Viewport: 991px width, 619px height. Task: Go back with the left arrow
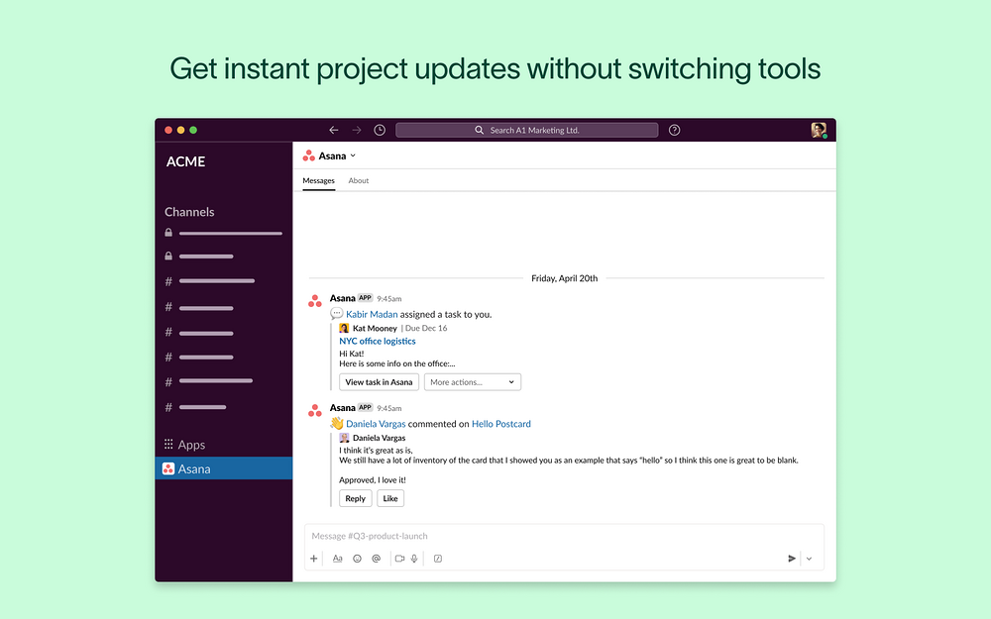(x=334, y=130)
